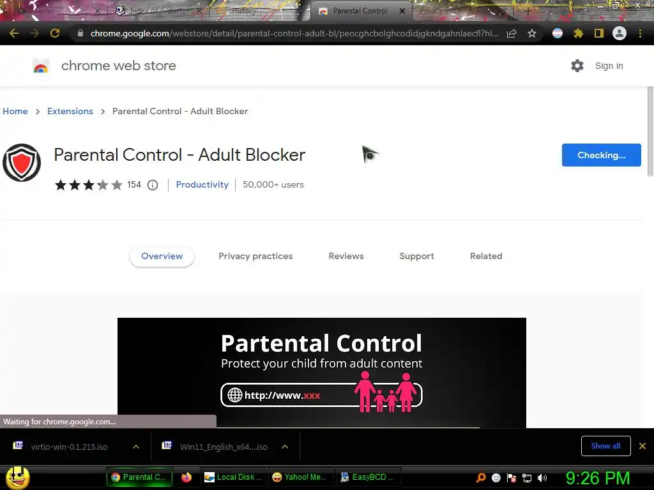Click the virtio-win ISO file icon
Image resolution: width=654 pixels, height=490 pixels.
tap(18, 445)
